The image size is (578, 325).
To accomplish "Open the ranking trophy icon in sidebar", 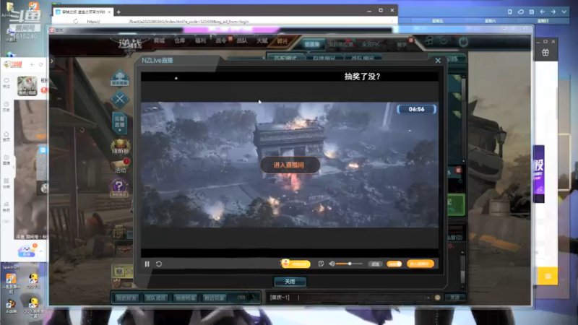I will click(120, 147).
